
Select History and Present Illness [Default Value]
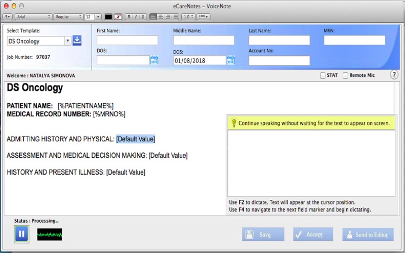pos(126,172)
